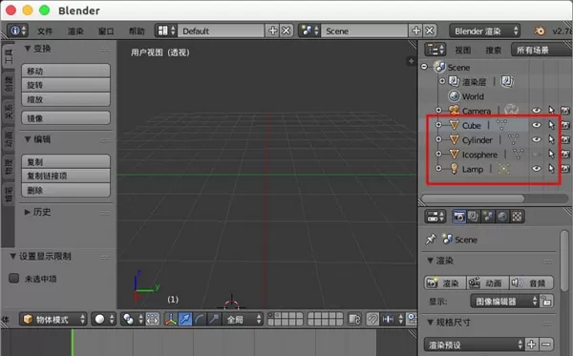Viewport: 573px width, 356px height.
Task: Toggle the lock camera and layers icon
Action: 354,319
